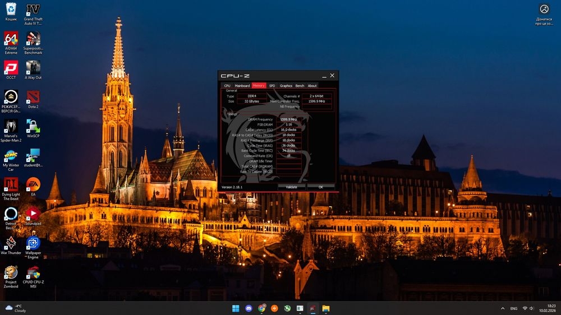Click the Cycle Time (tRAS) value 36 clocks

tap(288, 146)
